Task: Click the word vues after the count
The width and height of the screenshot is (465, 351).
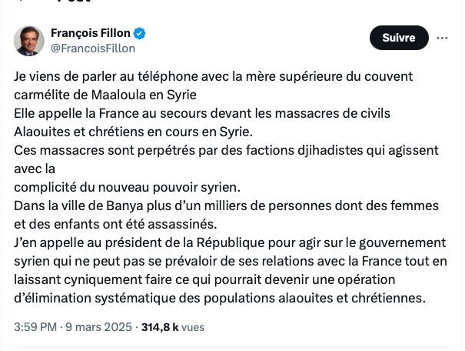Action: [x=193, y=327]
